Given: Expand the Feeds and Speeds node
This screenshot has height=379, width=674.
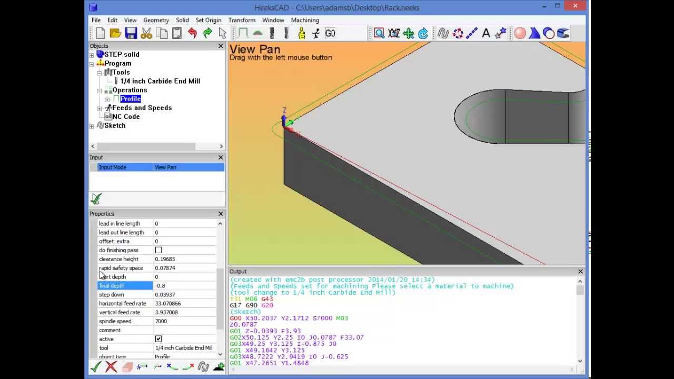Looking at the screenshot, I should pos(100,108).
